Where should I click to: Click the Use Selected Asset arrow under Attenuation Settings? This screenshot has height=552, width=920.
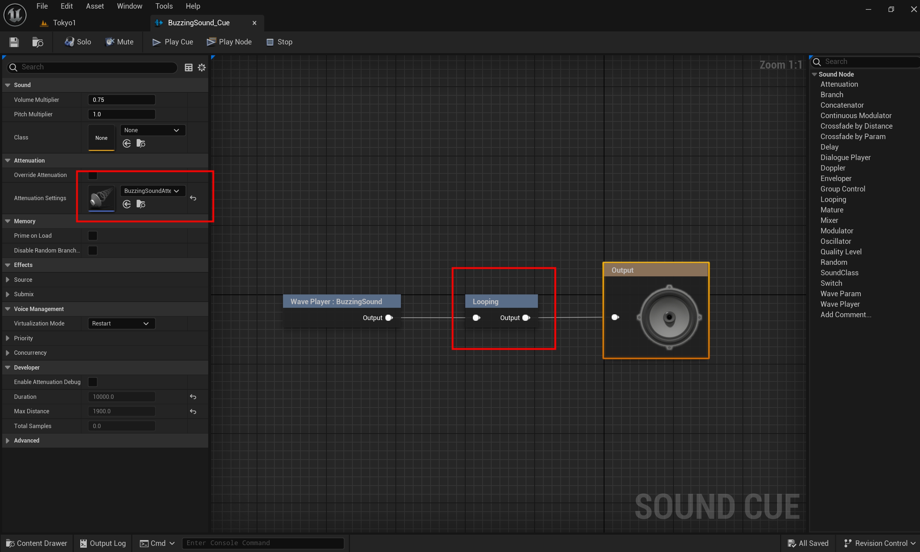[x=127, y=204]
